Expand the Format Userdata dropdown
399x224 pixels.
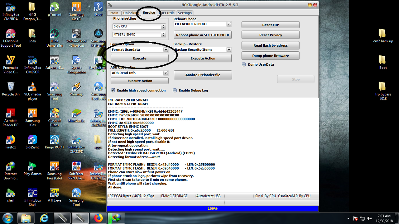pos(166,50)
